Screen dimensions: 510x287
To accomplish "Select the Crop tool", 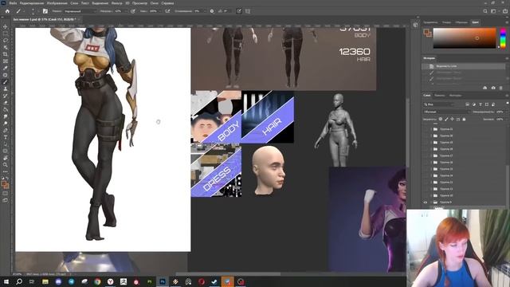I will point(6,54).
